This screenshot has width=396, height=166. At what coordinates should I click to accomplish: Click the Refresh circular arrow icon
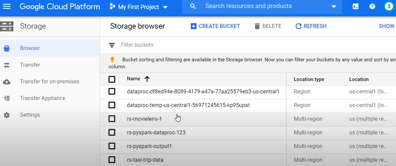(x=299, y=26)
